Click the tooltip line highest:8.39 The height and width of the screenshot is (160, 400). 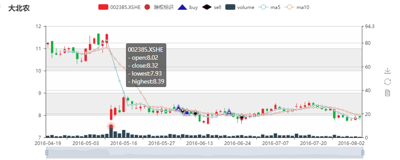point(146,81)
